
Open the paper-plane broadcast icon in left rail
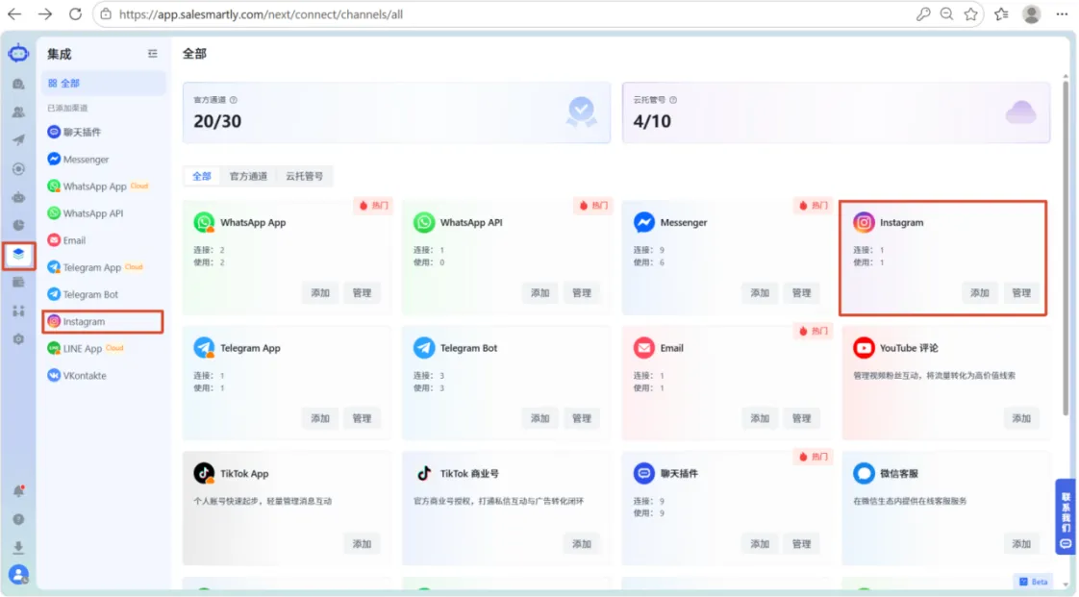pos(18,140)
